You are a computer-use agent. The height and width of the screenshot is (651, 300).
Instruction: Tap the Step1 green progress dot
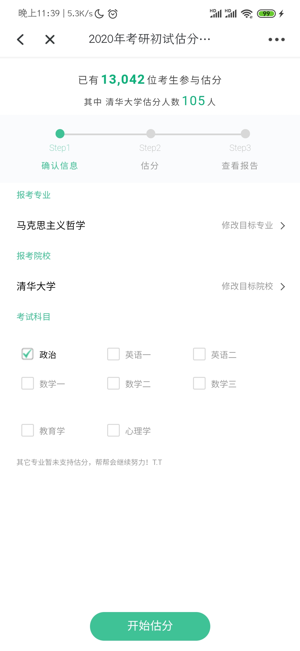60,134
